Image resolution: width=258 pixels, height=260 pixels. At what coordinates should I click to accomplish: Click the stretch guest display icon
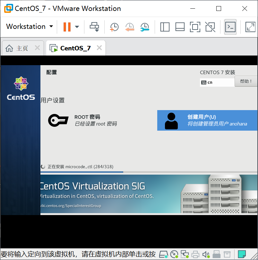(x=250, y=27)
